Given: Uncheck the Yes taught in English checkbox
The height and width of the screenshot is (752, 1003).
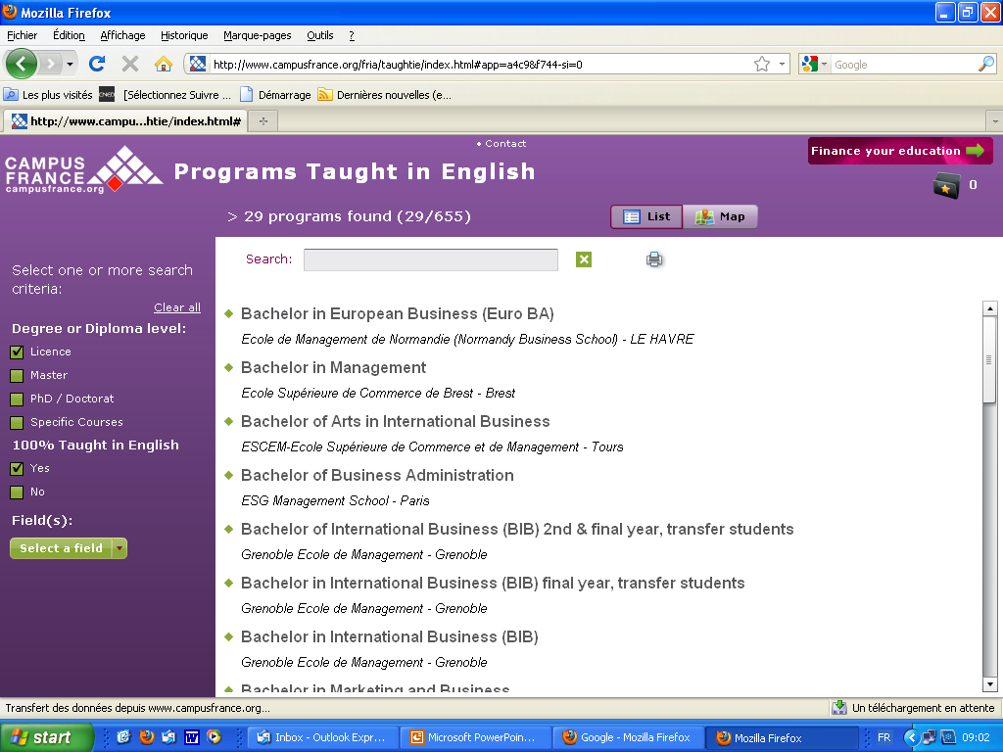Looking at the screenshot, I should pyautogui.click(x=18, y=468).
